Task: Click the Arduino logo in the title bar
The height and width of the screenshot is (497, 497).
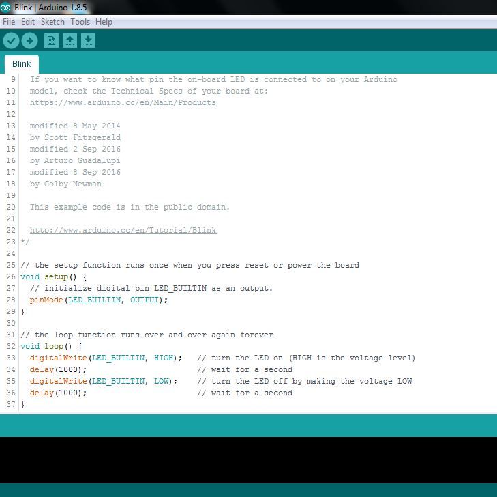Action: [x=5, y=8]
